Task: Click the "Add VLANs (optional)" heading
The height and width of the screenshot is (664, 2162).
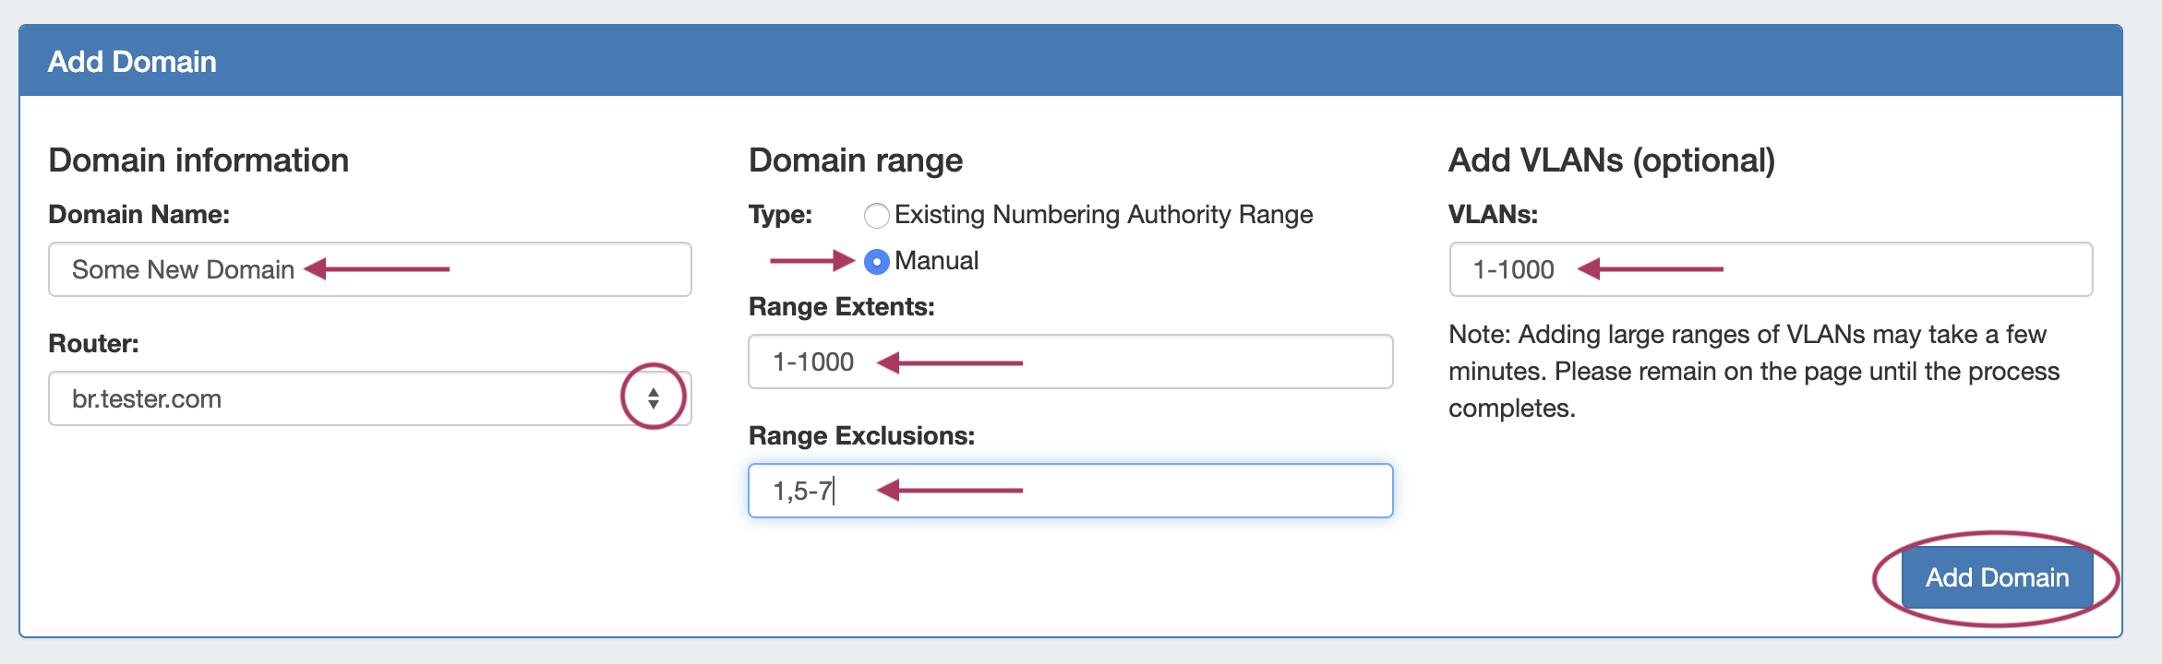Action: coord(1611,160)
